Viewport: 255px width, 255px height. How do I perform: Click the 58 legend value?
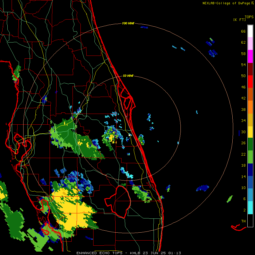coord(243,54)
